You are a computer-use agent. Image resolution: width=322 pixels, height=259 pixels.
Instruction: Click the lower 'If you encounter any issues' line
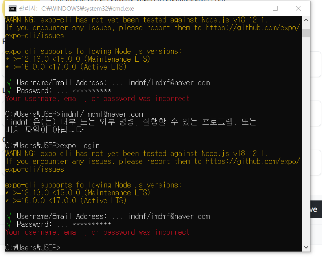(153, 161)
